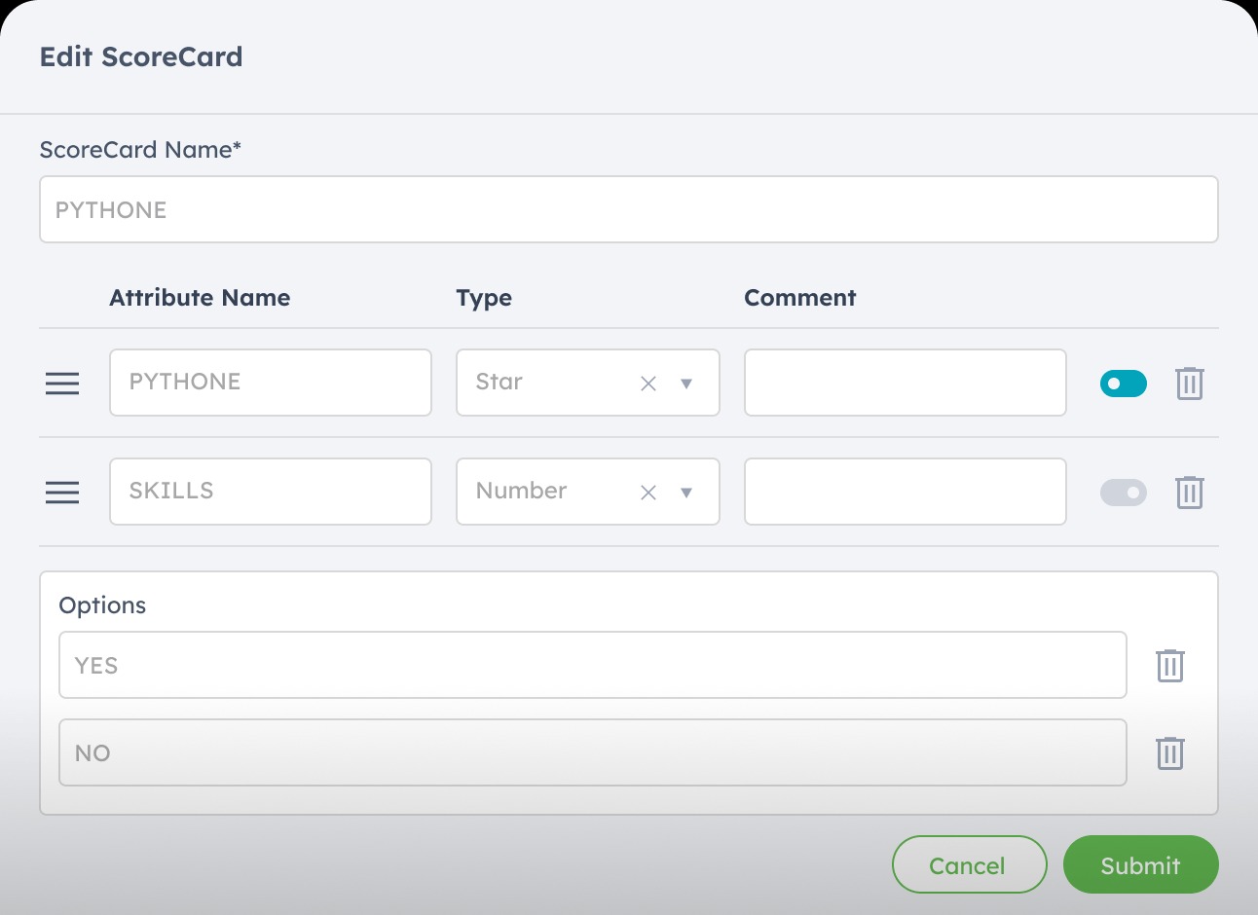Clear the Number type selection
The image size is (1258, 915).
[647, 492]
